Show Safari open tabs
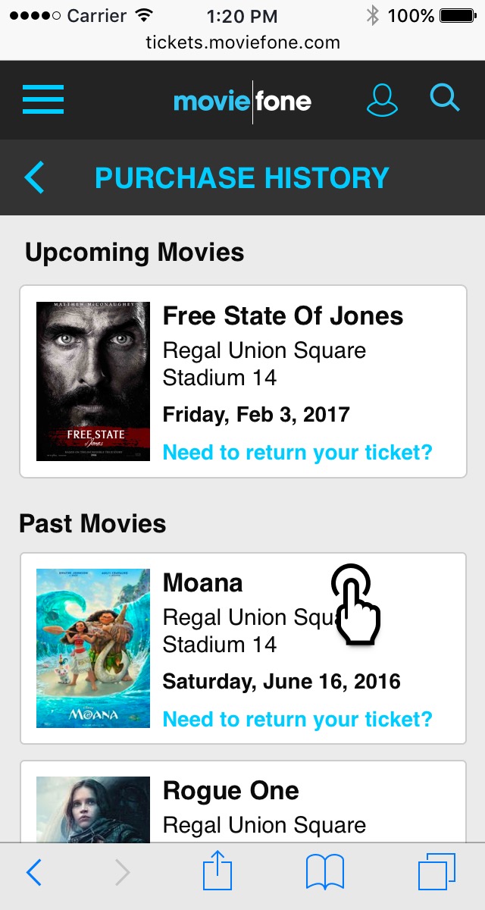The height and width of the screenshot is (910, 485). (436, 872)
